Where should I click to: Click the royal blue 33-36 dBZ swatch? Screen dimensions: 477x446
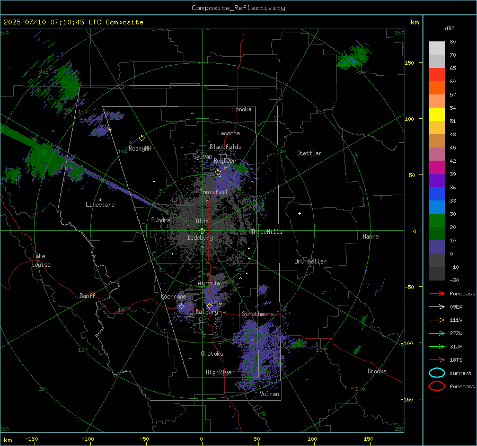pyautogui.click(x=437, y=194)
